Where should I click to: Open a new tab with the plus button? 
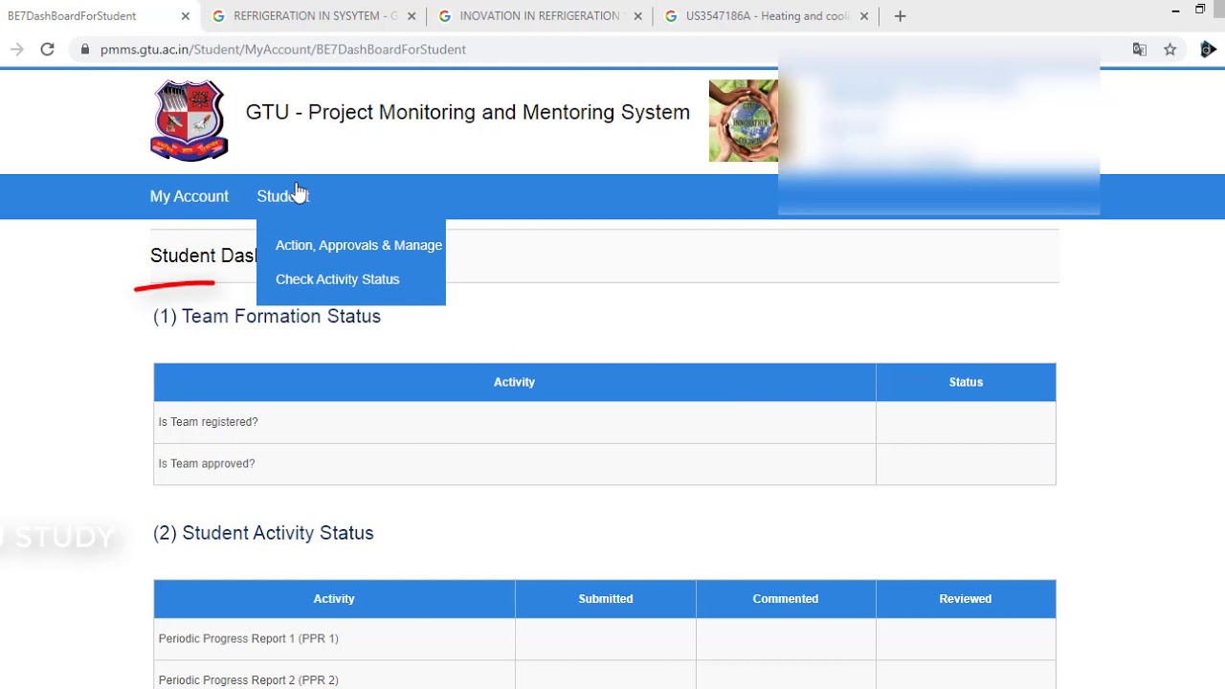pyautogui.click(x=900, y=16)
